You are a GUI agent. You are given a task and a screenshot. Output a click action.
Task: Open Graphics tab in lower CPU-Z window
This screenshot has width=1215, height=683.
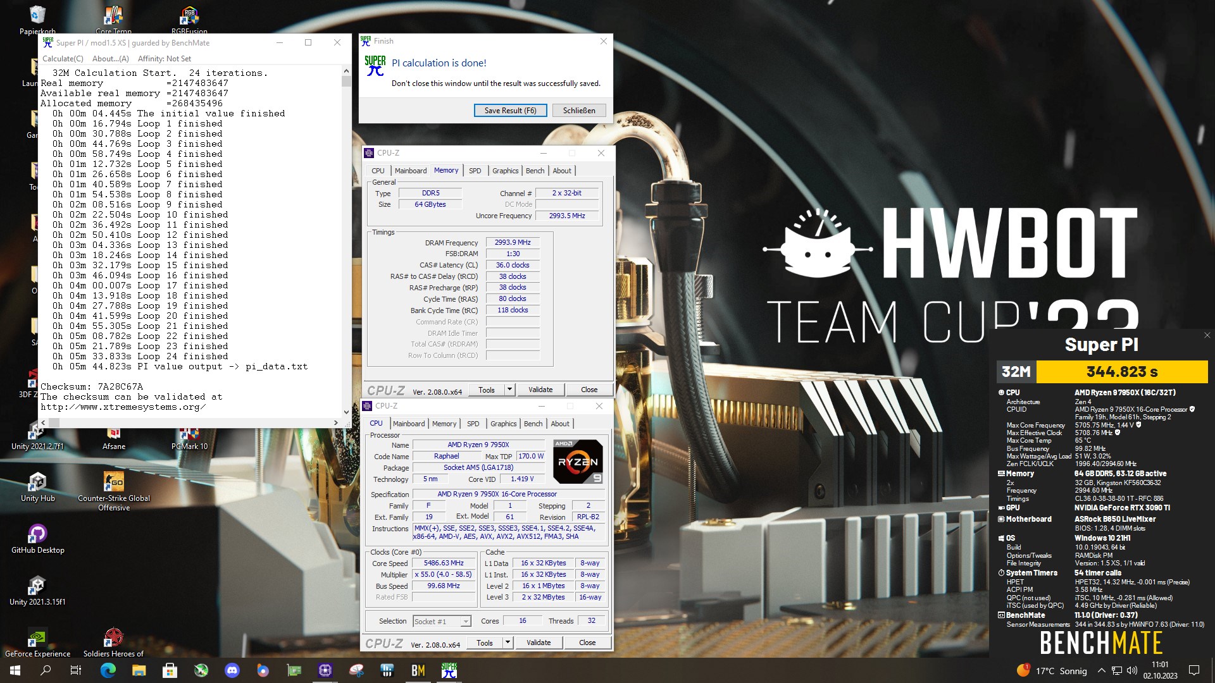503,424
